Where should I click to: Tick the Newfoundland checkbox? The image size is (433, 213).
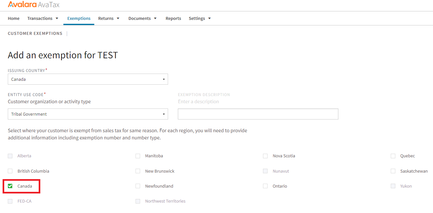pyautogui.click(x=138, y=186)
